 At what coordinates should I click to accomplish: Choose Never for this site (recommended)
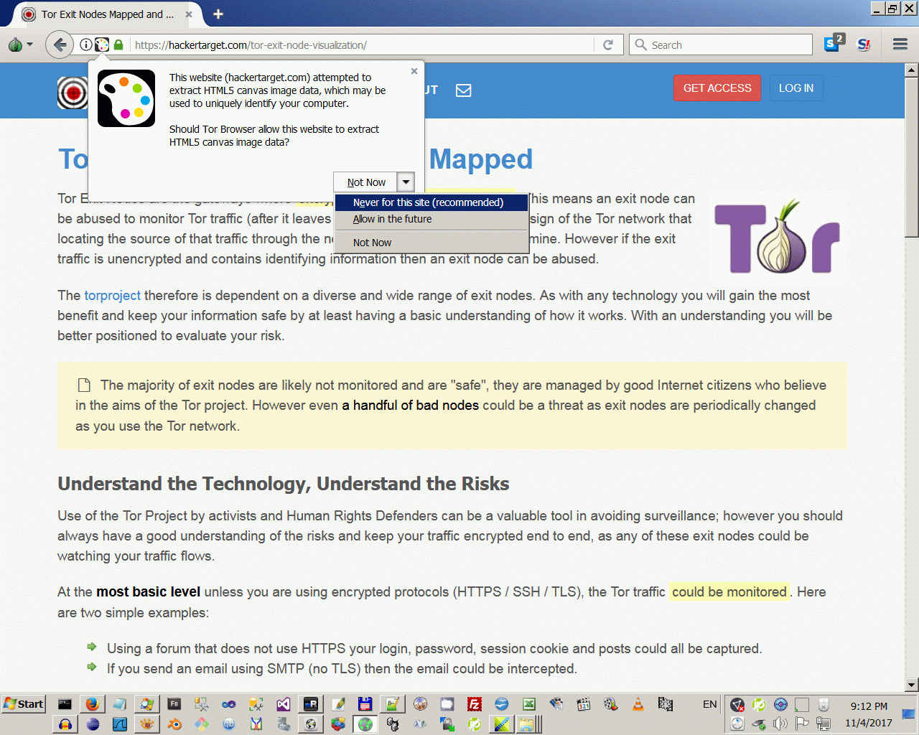(x=431, y=202)
